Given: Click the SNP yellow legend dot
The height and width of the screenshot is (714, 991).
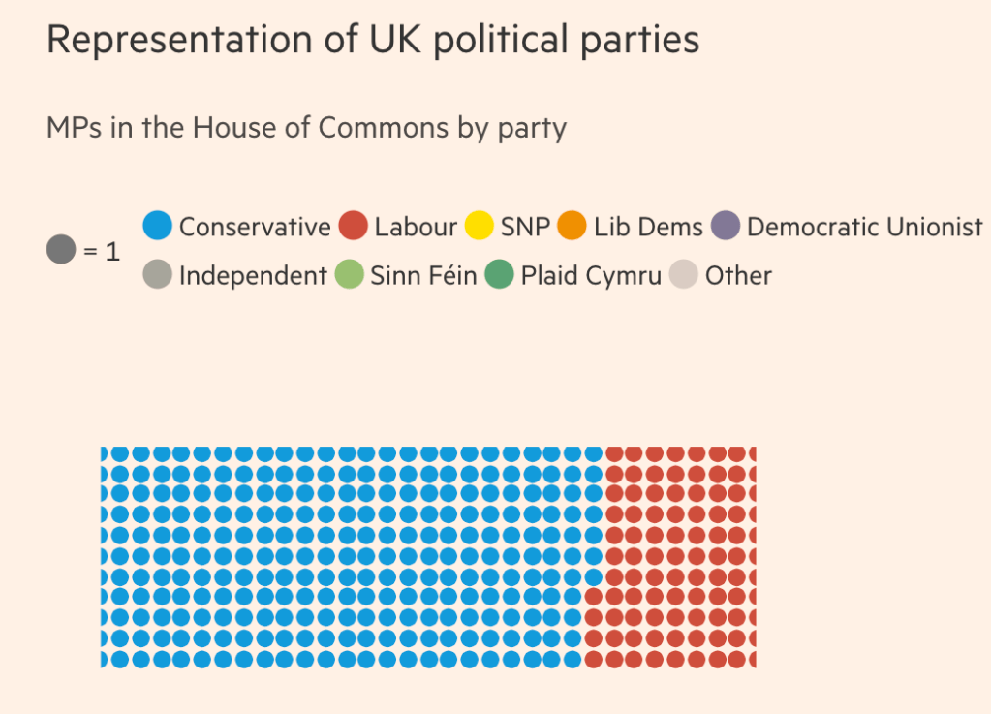Looking at the screenshot, I should (480, 227).
